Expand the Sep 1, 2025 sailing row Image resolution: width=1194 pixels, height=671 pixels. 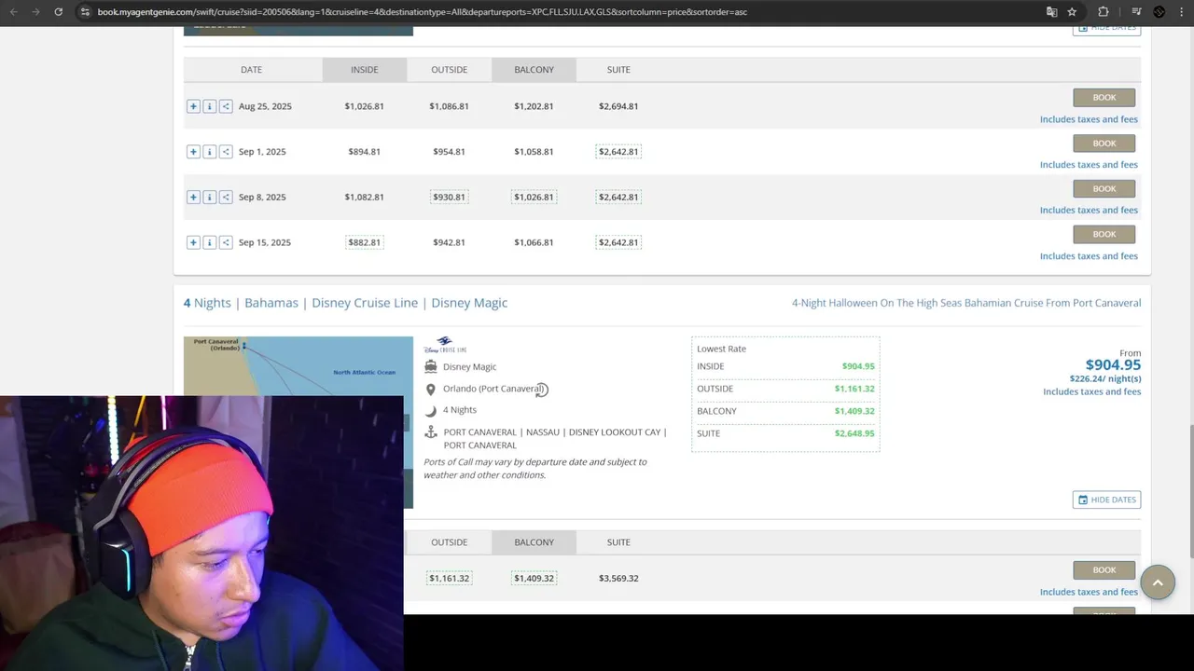point(193,152)
